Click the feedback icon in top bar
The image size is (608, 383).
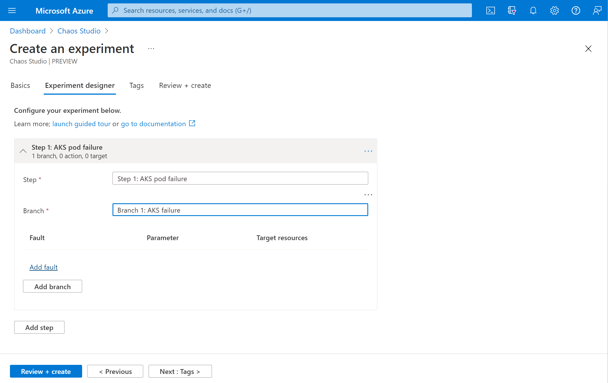pos(597,10)
